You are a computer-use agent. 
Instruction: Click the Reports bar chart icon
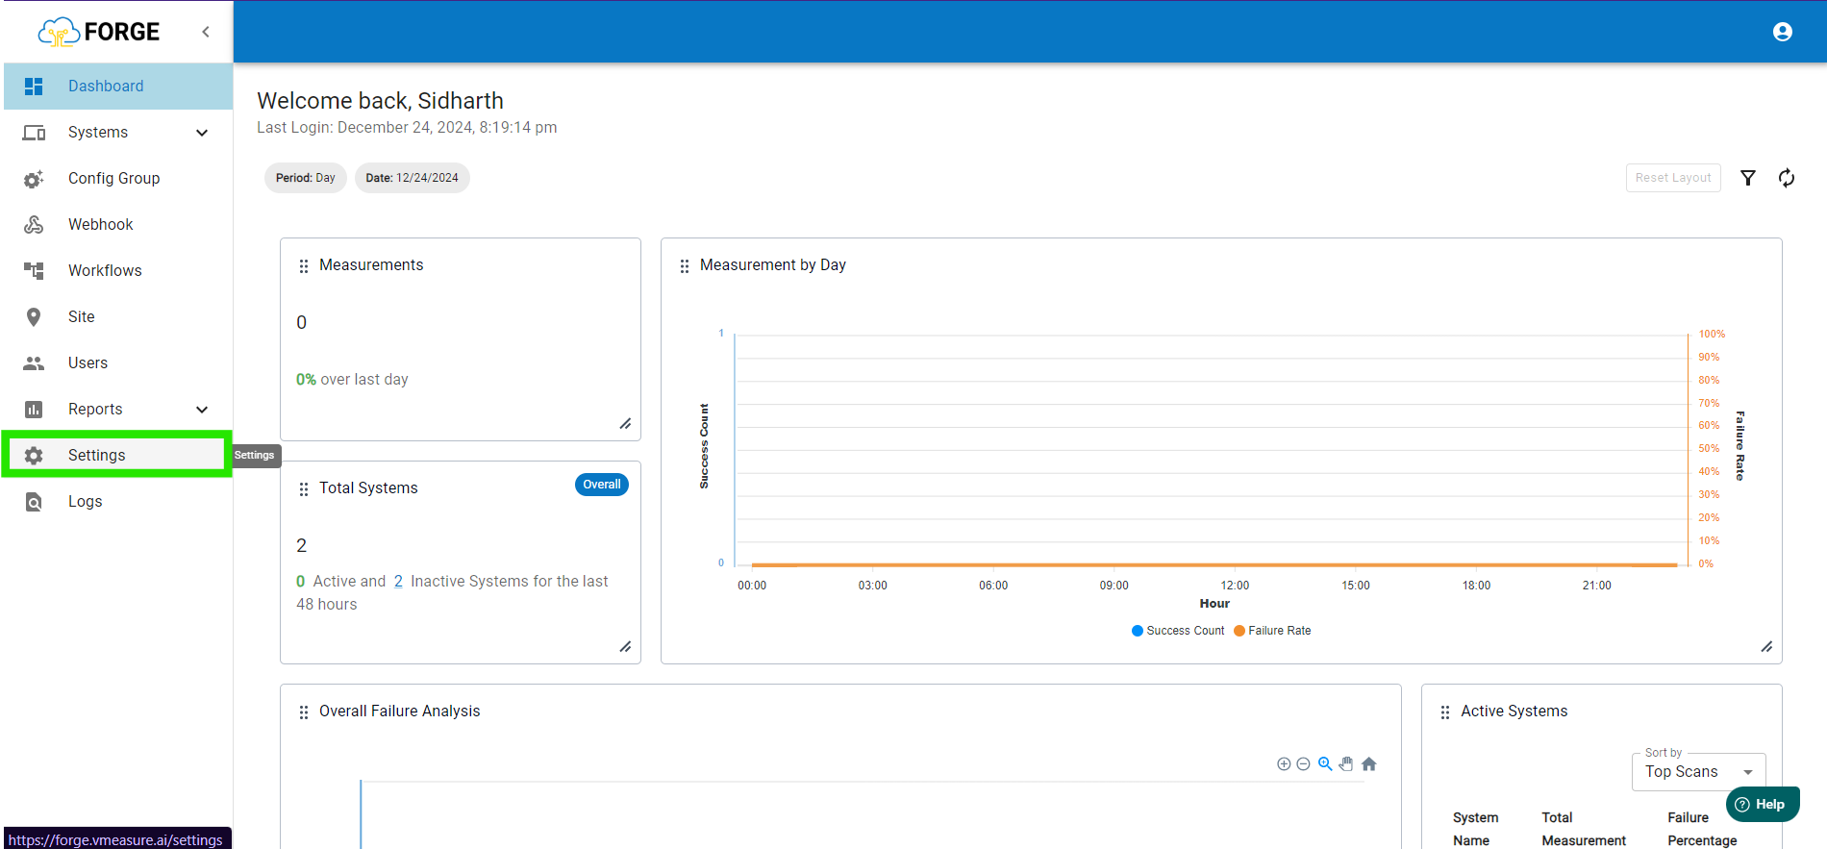click(x=34, y=410)
